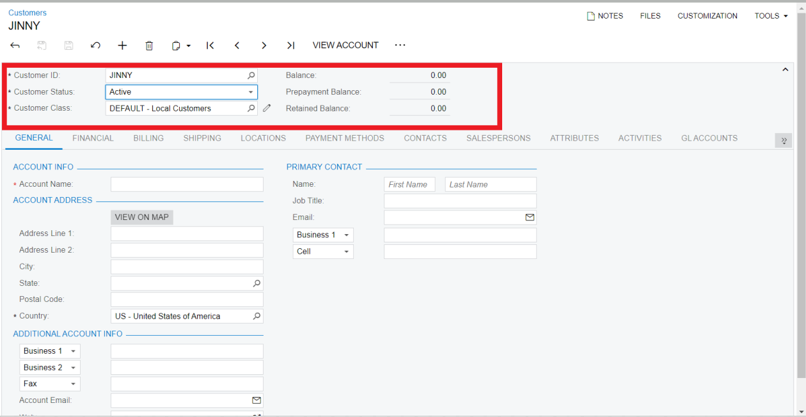The height and width of the screenshot is (417, 806).
Task: Edit Customer Class using the pencil icon
Action: [x=267, y=108]
